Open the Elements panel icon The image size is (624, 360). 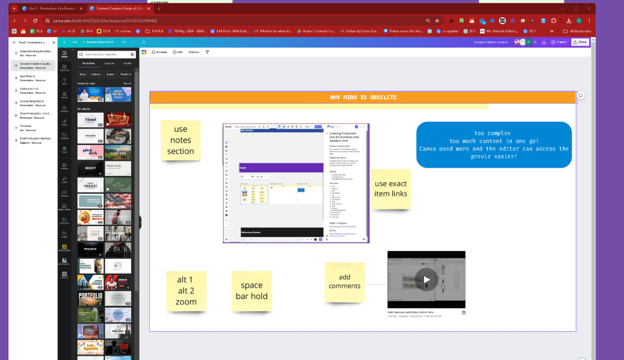(64, 68)
